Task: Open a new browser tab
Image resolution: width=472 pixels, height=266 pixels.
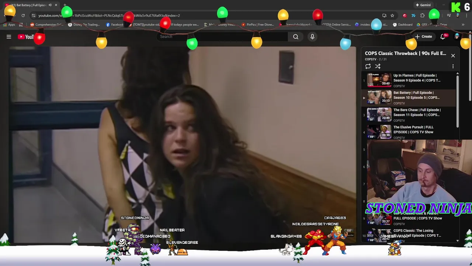Action: pyautogui.click(x=65, y=5)
